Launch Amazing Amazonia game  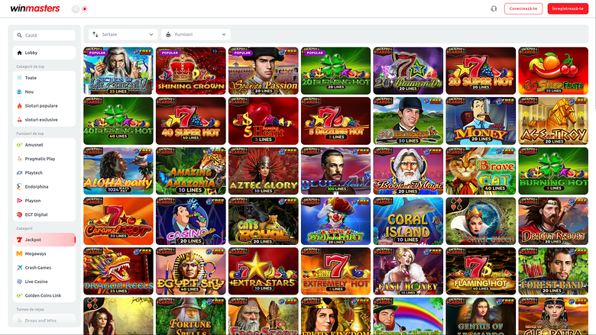pos(191,171)
